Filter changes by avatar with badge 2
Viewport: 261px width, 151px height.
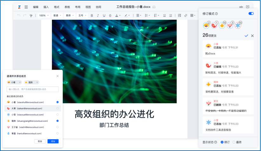(206, 25)
